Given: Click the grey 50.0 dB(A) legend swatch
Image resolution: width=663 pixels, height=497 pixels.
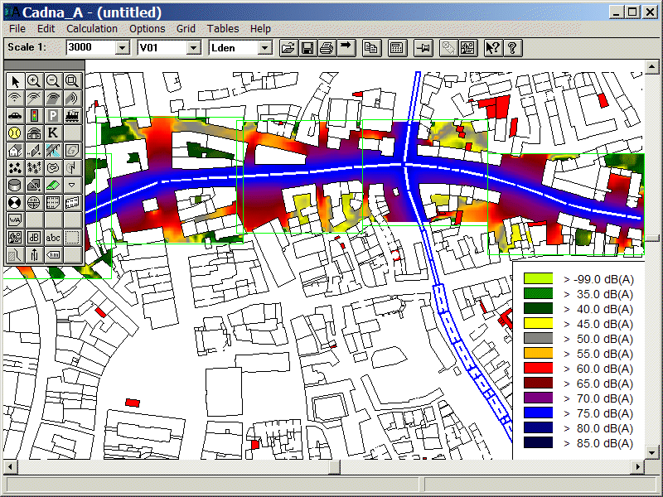Looking at the screenshot, I should click(x=538, y=338).
